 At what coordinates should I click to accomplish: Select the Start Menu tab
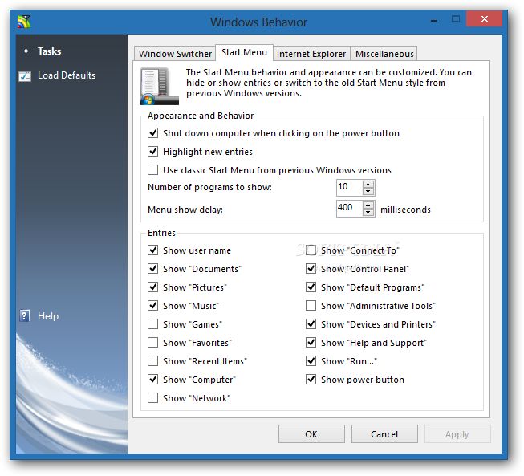tap(244, 52)
